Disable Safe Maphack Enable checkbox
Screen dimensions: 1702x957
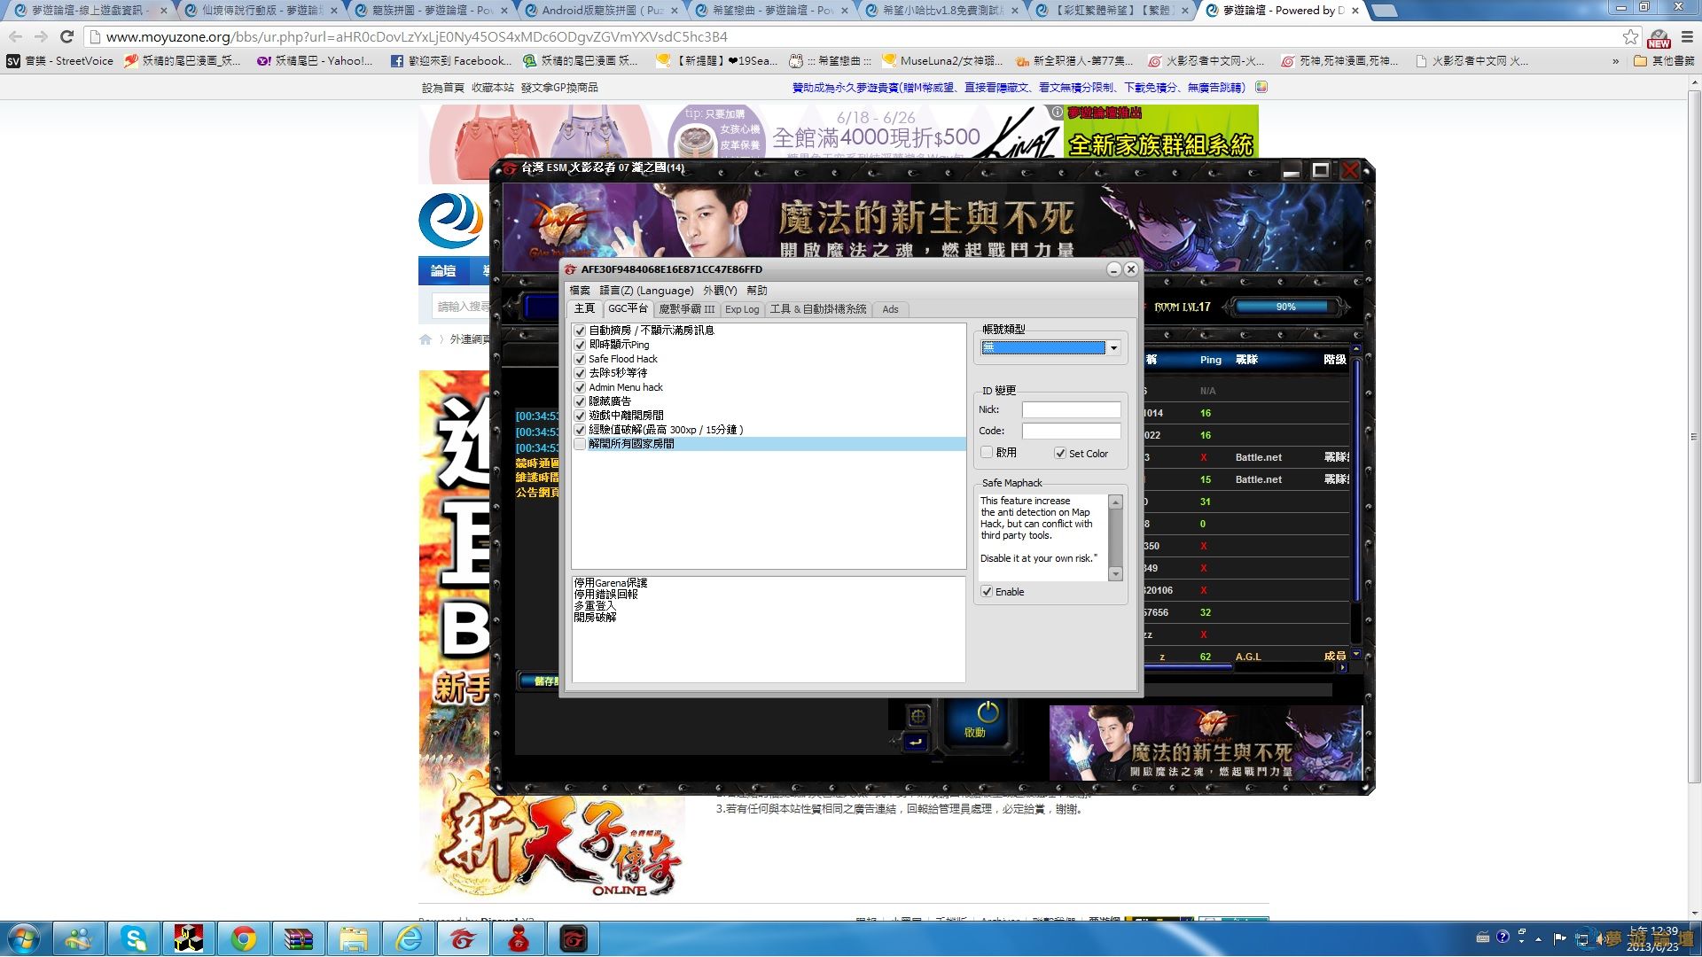tap(987, 592)
